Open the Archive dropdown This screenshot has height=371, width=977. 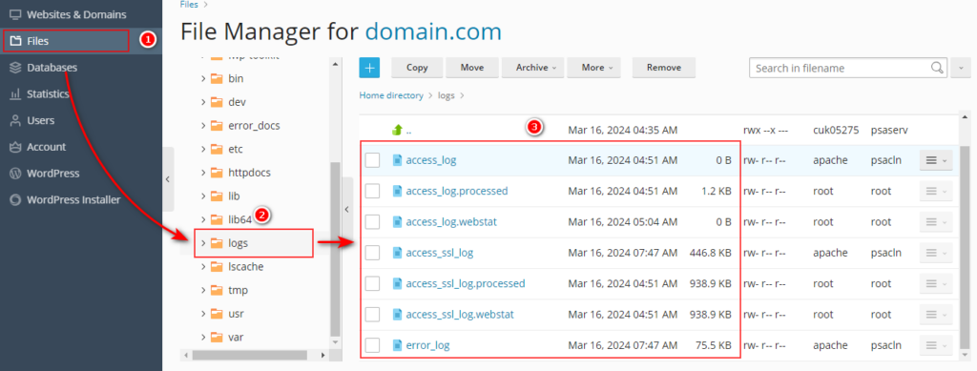[x=532, y=67]
